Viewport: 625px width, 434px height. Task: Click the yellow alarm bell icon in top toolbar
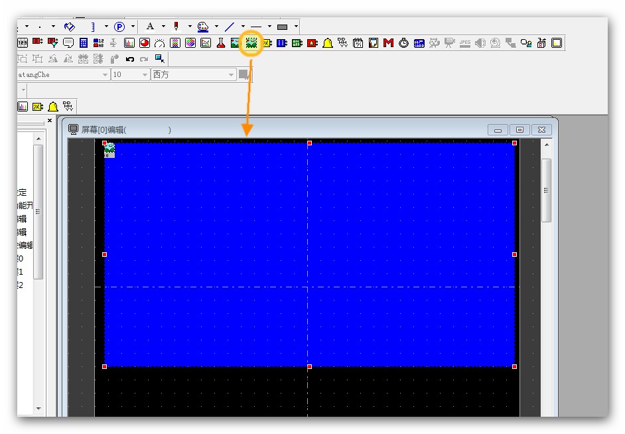click(x=327, y=43)
